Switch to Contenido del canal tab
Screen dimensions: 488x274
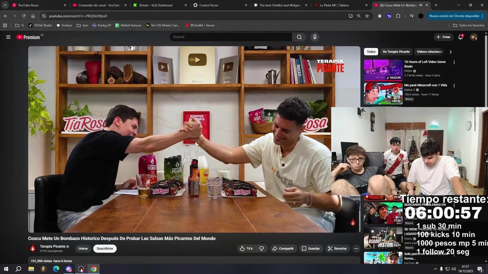pos(100,5)
